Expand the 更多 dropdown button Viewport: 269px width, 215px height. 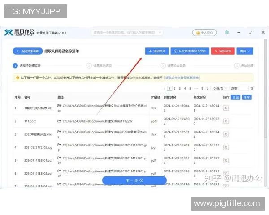(x=245, y=51)
